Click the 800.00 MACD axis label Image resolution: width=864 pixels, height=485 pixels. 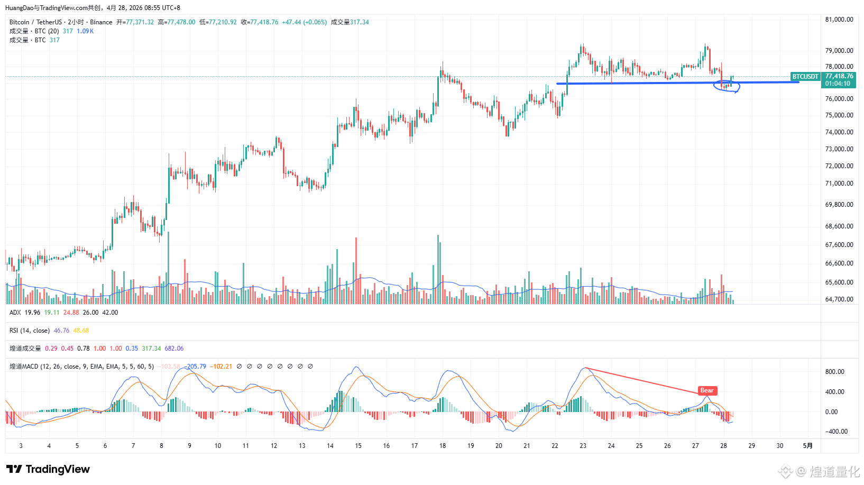click(x=835, y=372)
